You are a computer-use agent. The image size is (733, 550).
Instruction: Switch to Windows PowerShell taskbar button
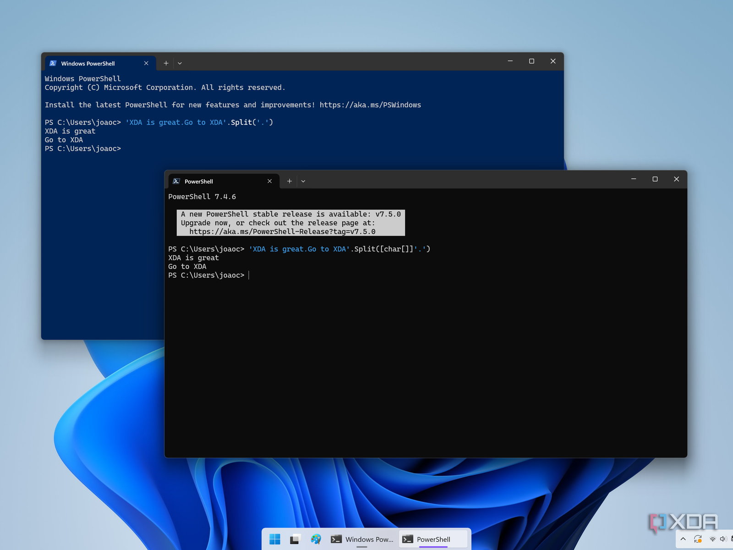pos(362,539)
